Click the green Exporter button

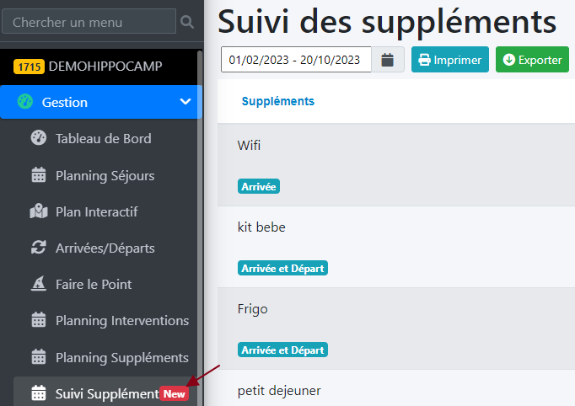(x=532, y=60)
